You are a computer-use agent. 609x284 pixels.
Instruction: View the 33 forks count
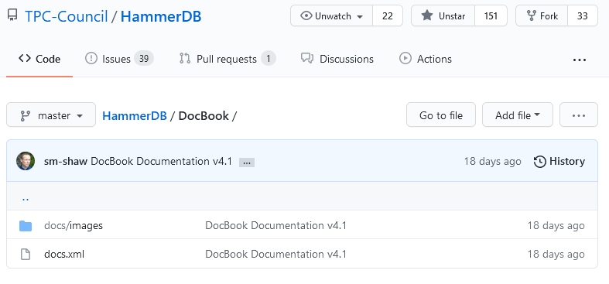point(583,16)
